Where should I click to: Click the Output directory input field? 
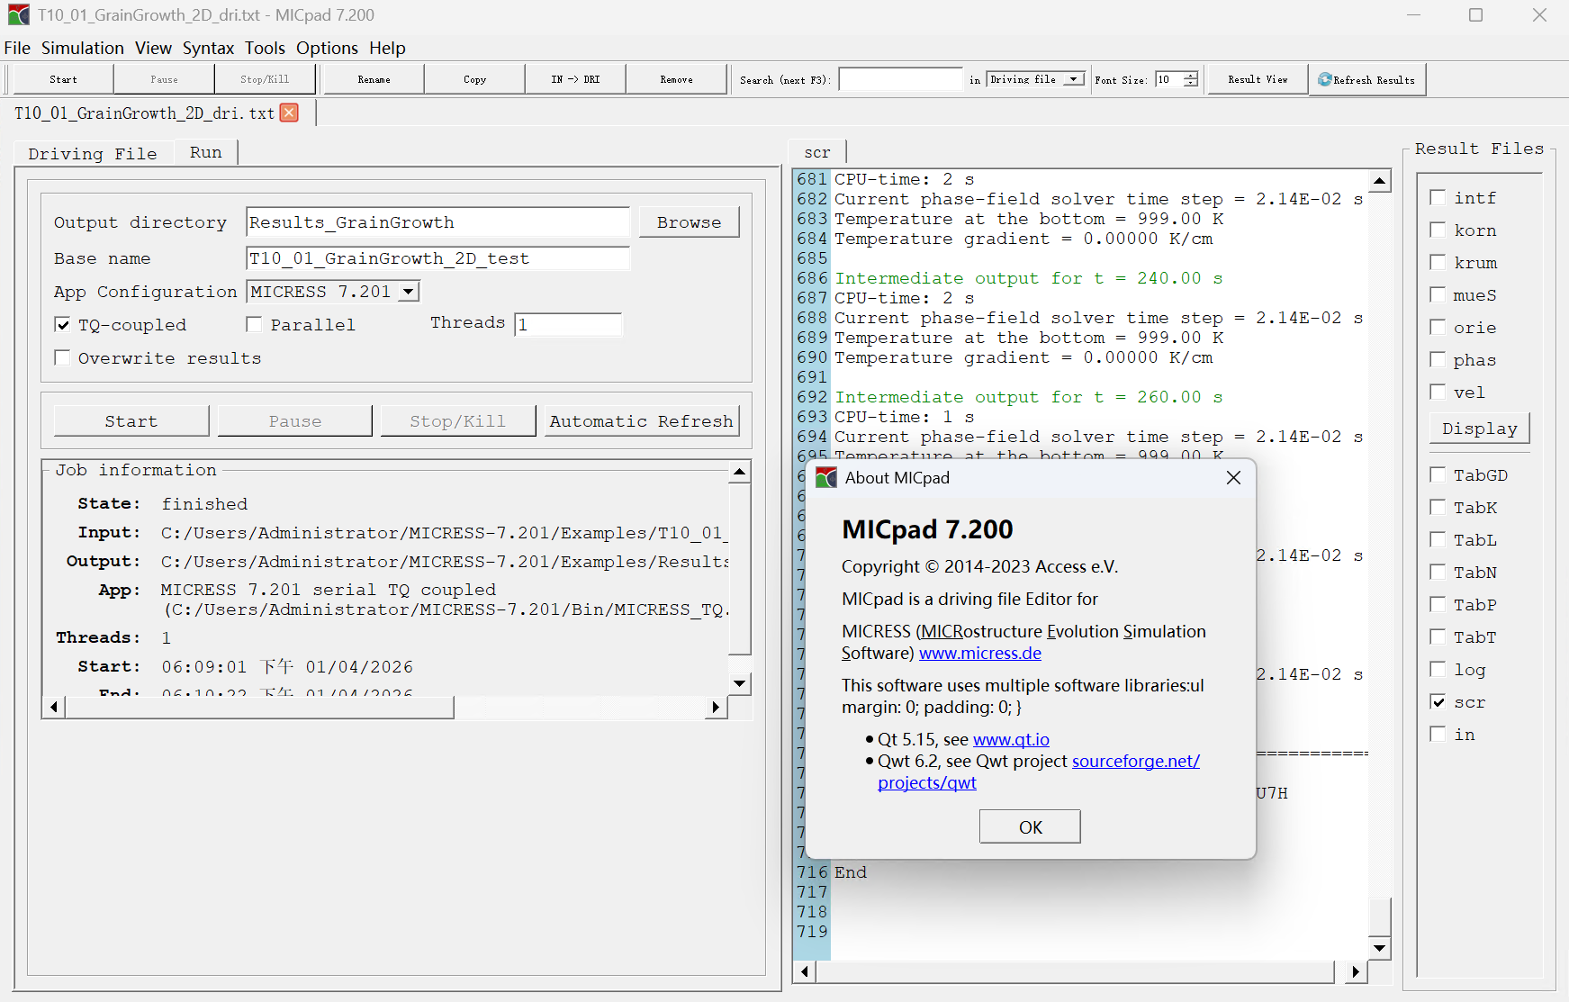pos(437,222)
